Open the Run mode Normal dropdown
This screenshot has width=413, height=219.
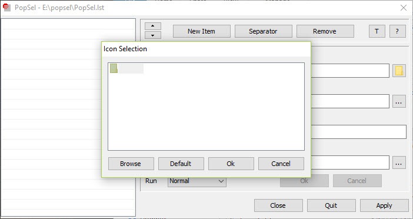(197, 181)
